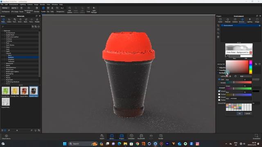This screenshot has width=262, height=147.
Task: Open KeyShotXR from the bottom bar
Action: coord(141,137)
